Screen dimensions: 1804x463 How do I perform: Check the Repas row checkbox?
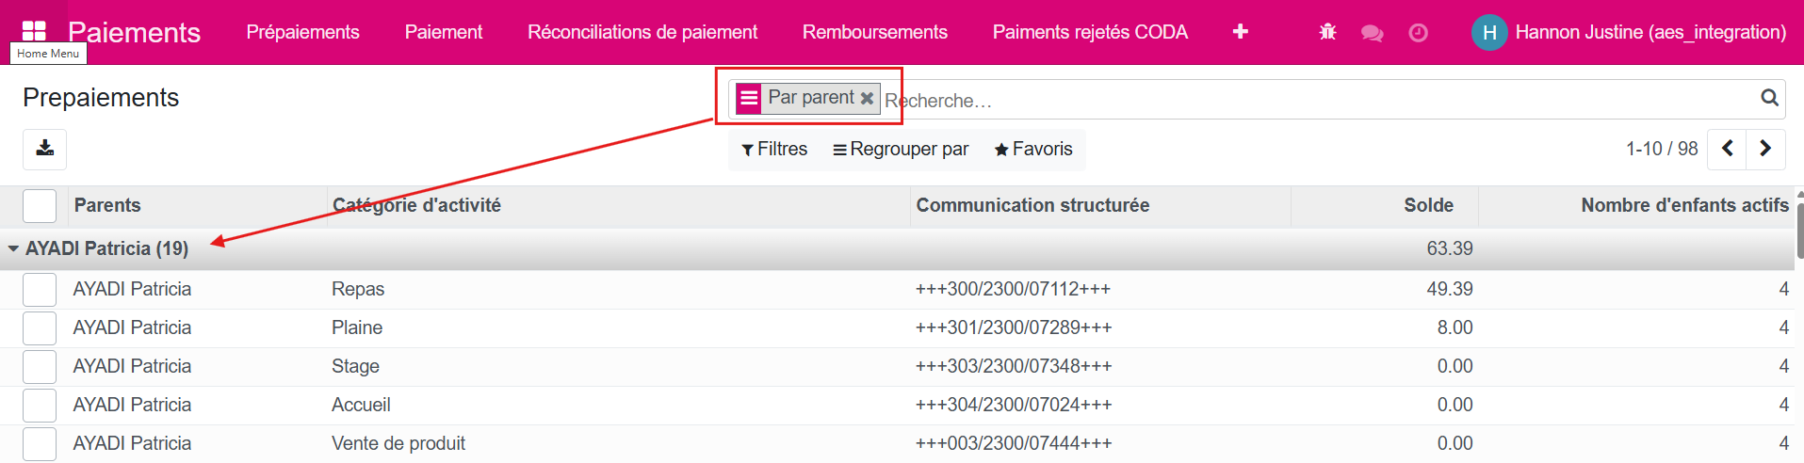(40, 289)
